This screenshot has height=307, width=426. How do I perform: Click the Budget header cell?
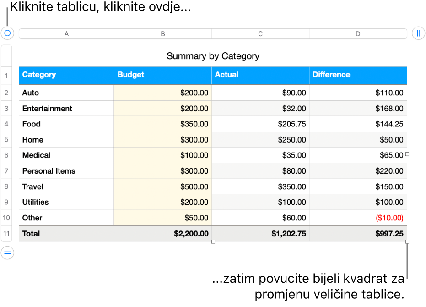[162, 75]
